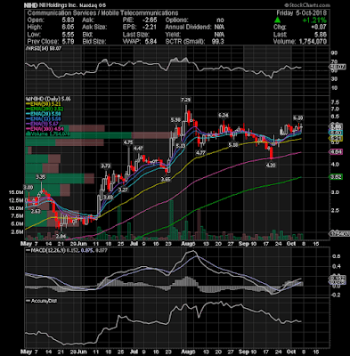This screenshot has height=356, width=350.
Task: Click the green EMA(200) legend entry
Action: 45,109
